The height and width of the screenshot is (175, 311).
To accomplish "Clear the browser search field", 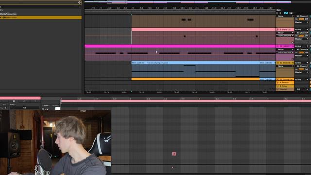I will (x=79, y=2).
